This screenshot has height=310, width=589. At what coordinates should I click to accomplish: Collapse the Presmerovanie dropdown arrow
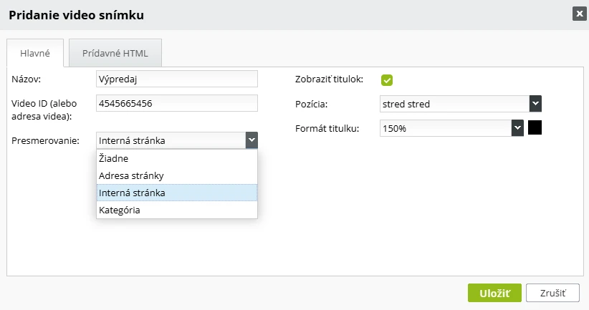click(252, 140)
